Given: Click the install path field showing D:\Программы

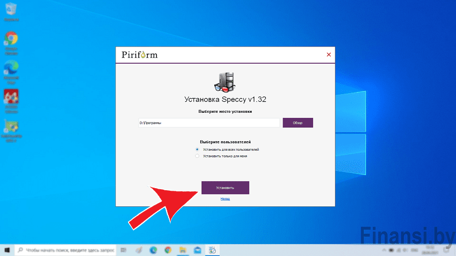Looking at the screenshot, I should [x=209, y=122].
